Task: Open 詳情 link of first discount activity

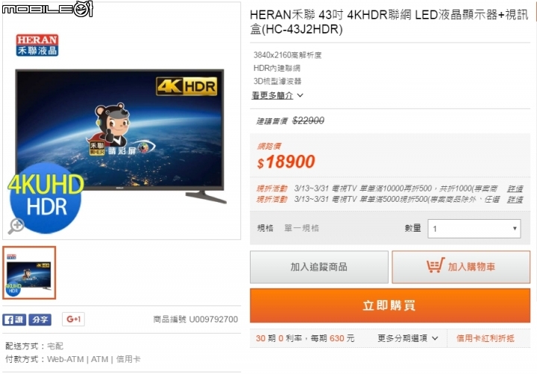Action: tap(515, 188)
